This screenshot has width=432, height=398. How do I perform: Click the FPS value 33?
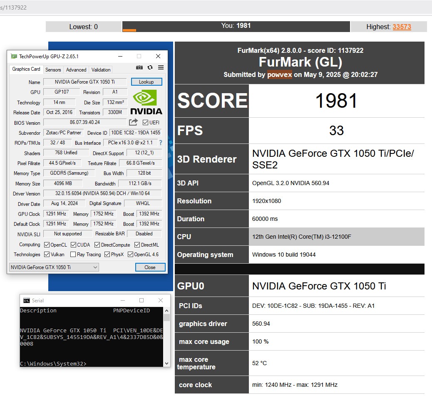[336, 131]
